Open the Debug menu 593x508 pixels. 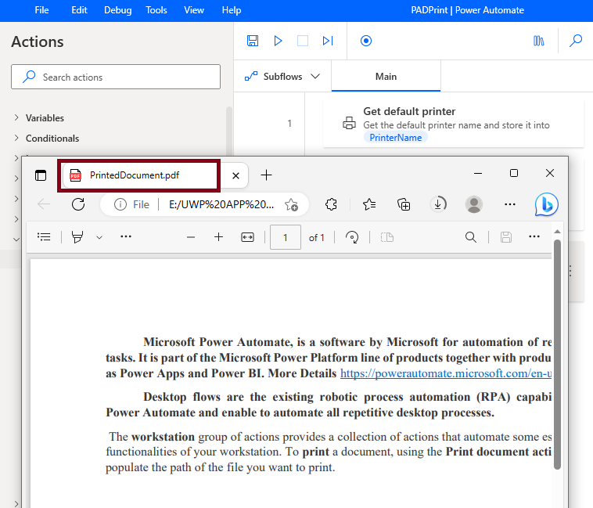(117, 10)
